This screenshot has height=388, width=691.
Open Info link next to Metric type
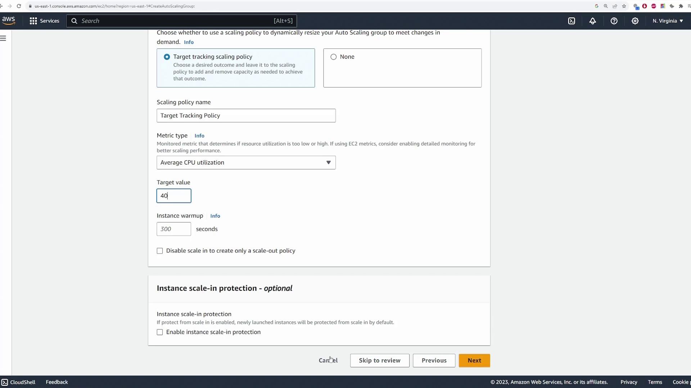pyautogui.click(x=199, y=136)
